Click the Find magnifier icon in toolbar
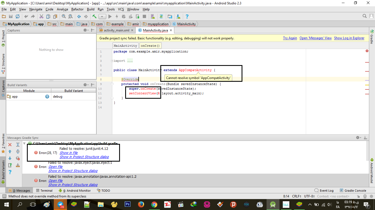Image resolution: width=375 pixels, height=210 pixels. (64, 16)
